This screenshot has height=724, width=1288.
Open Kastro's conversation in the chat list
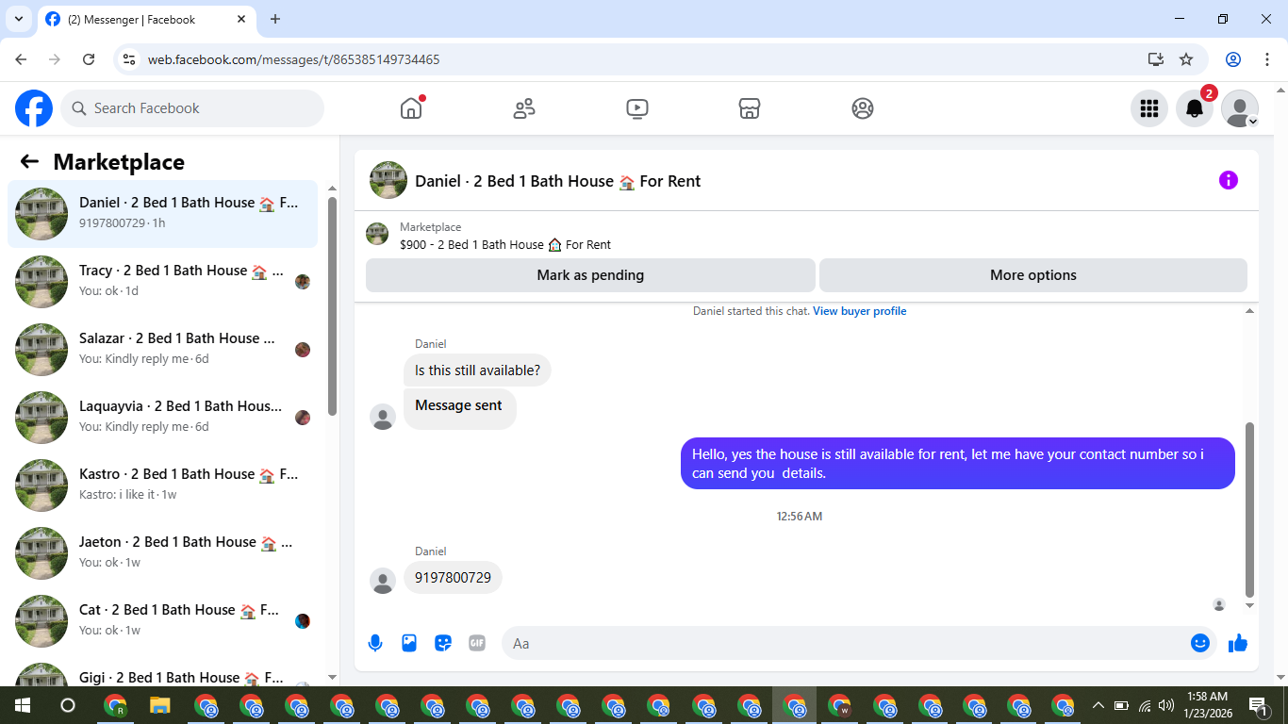pos(162,485)
